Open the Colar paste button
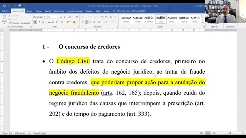 (x=4, y=19)
